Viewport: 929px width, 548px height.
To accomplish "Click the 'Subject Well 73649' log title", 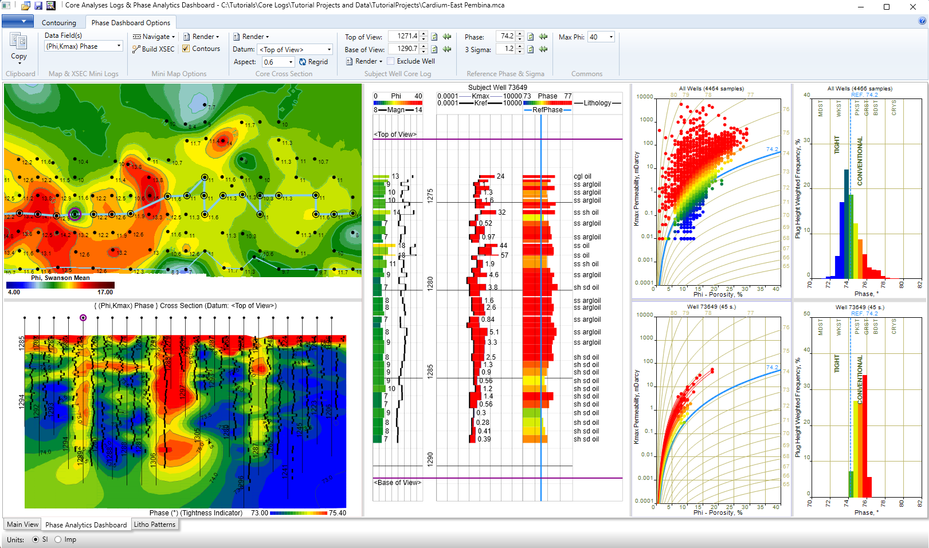I will click(497, 88).
